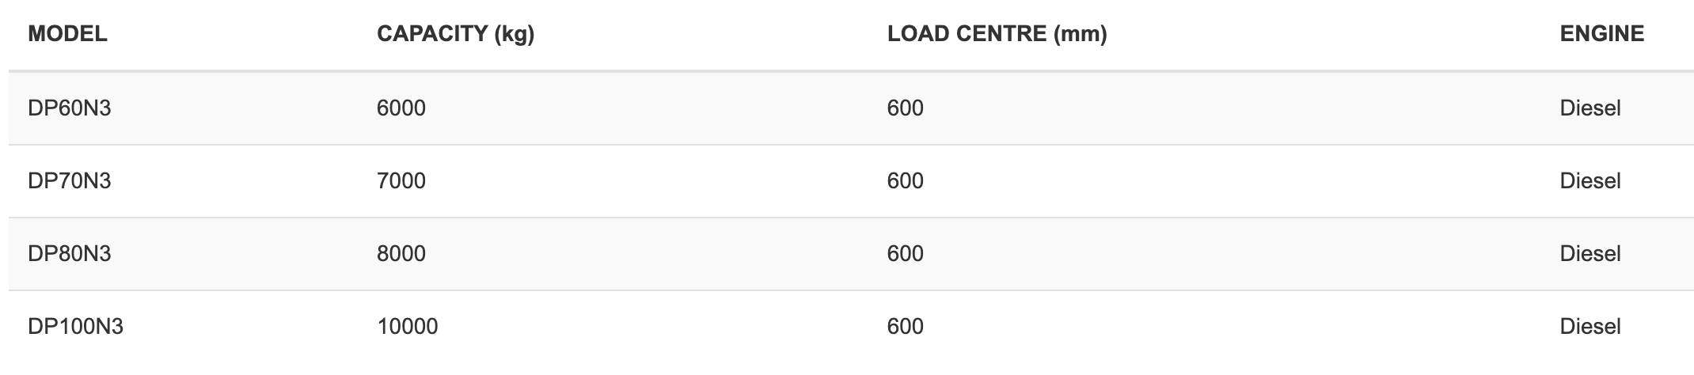Viewport: 1694px width, 375px height.
Task: Click the 8000 capacity value
Action: click(401, 254)
